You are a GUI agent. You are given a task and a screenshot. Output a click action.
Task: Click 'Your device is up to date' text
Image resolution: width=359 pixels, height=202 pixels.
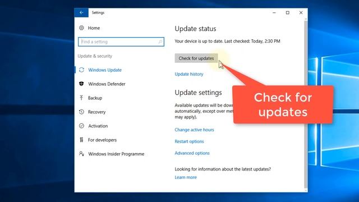pos(199,41)
